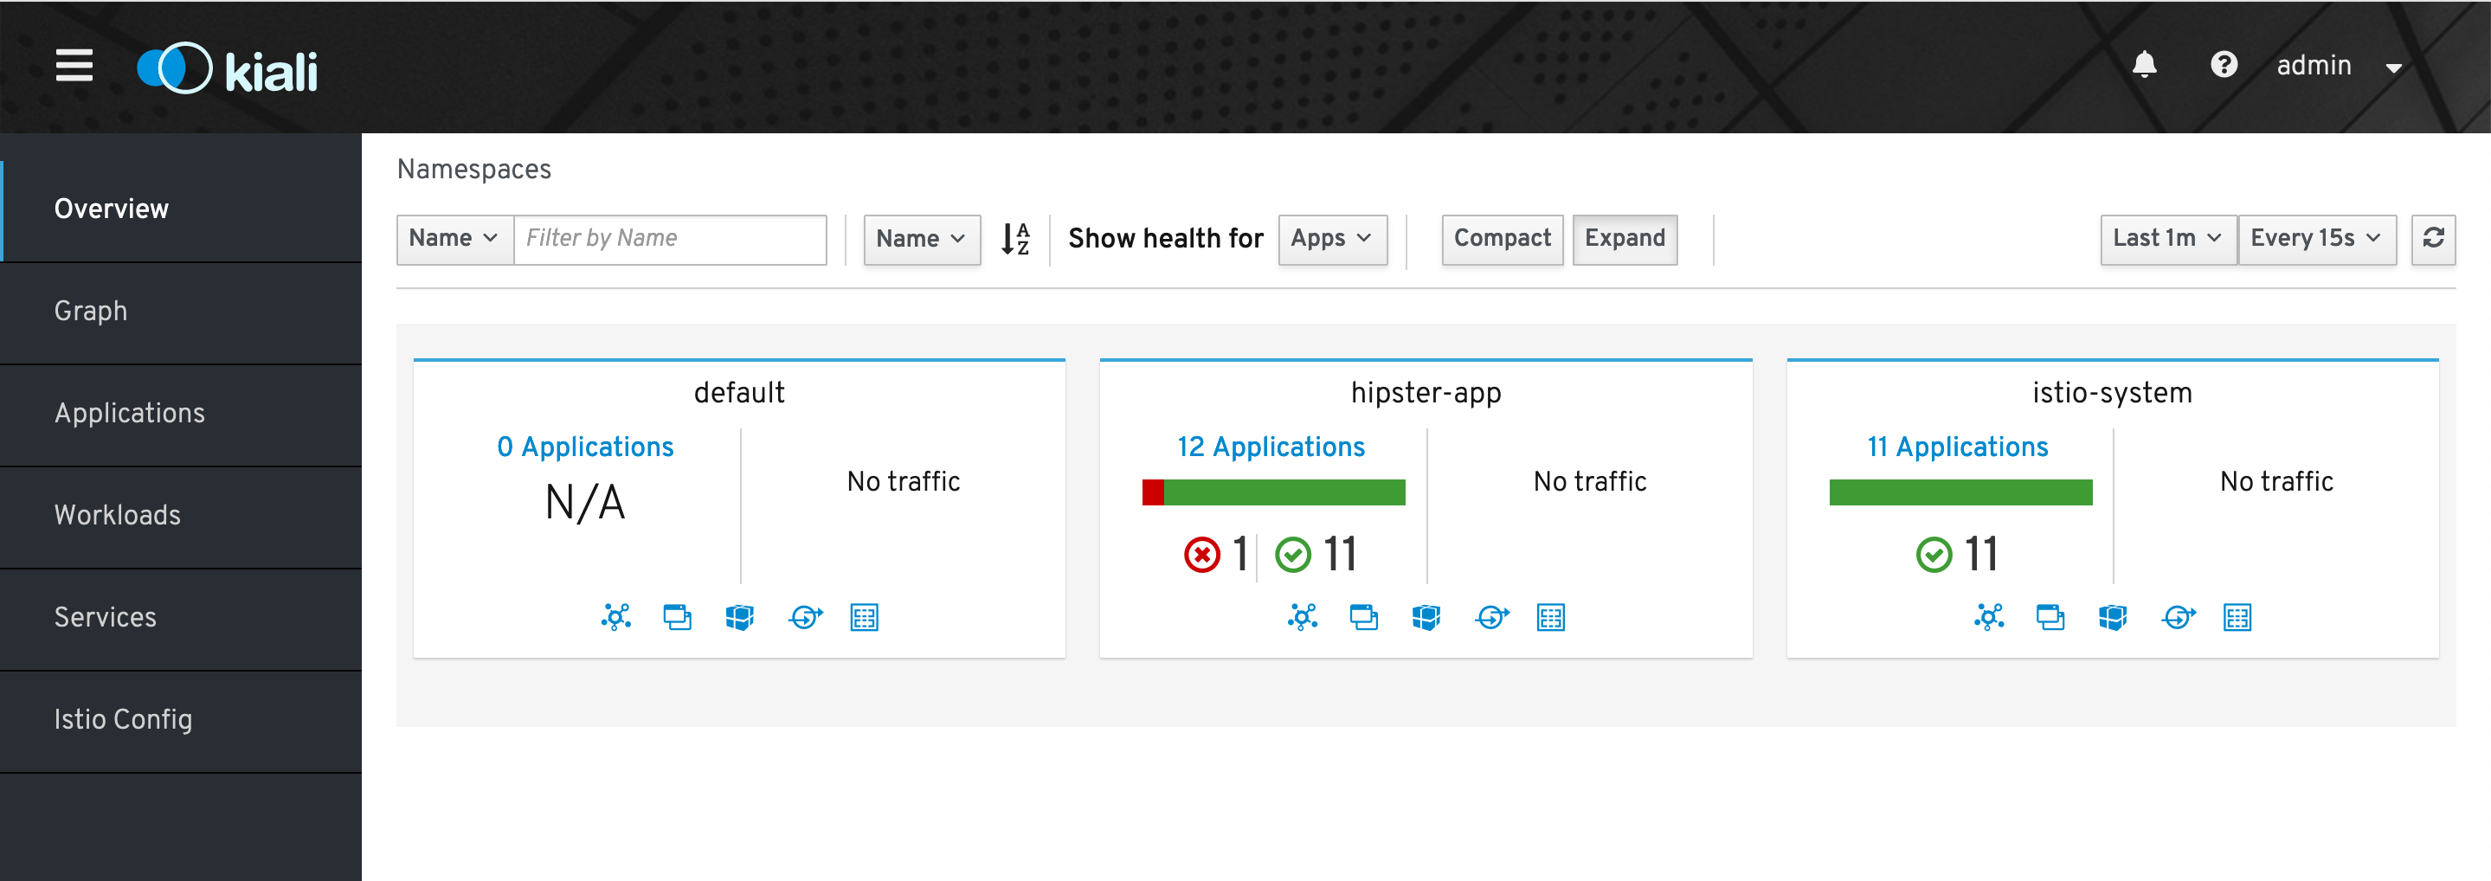Click the applications icon in default card
Screen dimensions: 2491x881
(677, 617)
